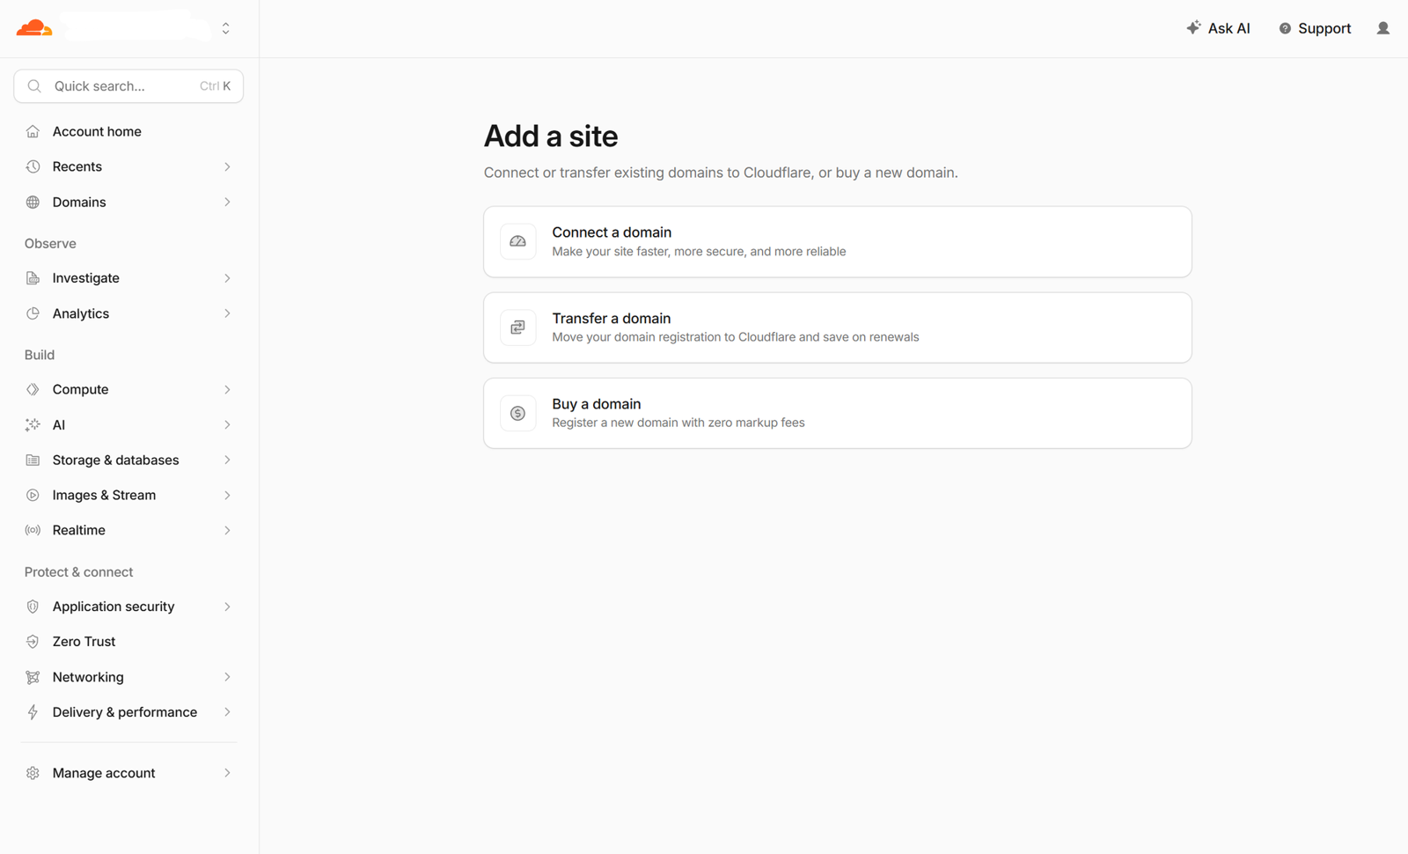Click the Cloudflare cloud logo
The image size is (1408, 854).
pyautogui.click(x=34, y=28)
